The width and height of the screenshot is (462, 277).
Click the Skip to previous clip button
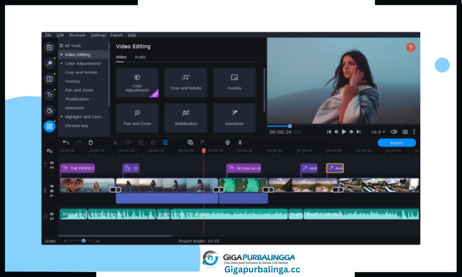pos(329,132)
